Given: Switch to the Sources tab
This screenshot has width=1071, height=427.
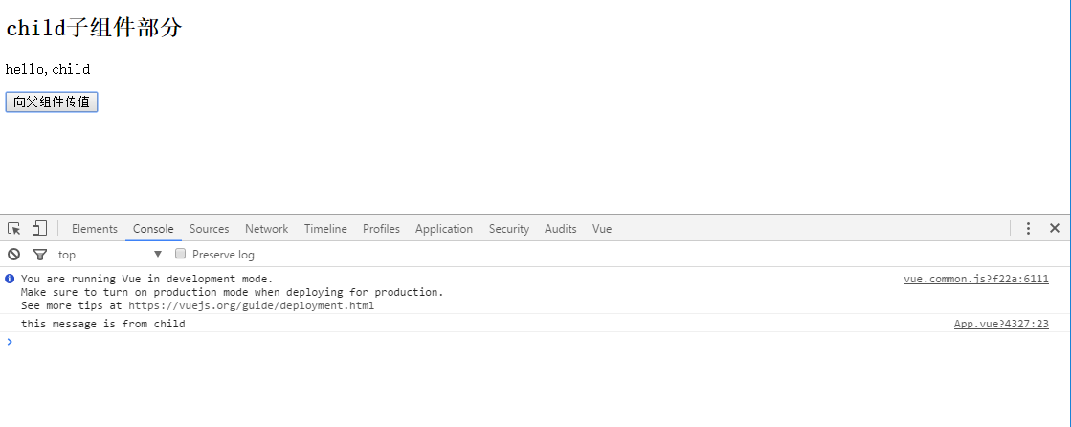Looking at the screenshot, I should coord(209,229).
